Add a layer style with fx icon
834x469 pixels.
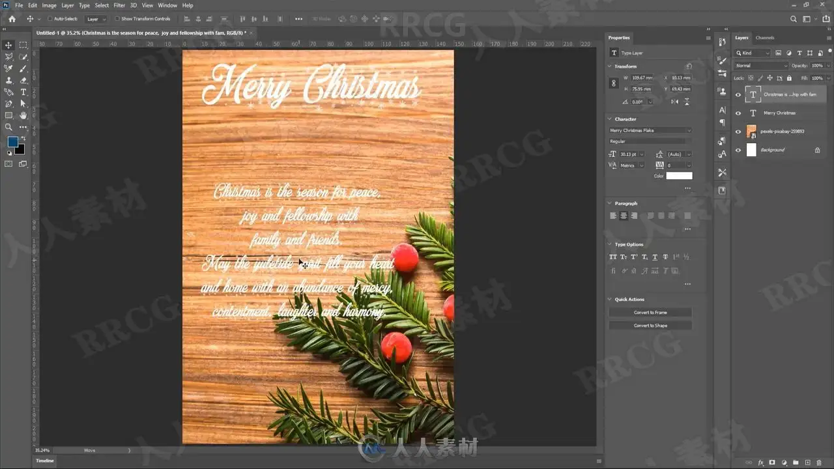tap(760, 462)
